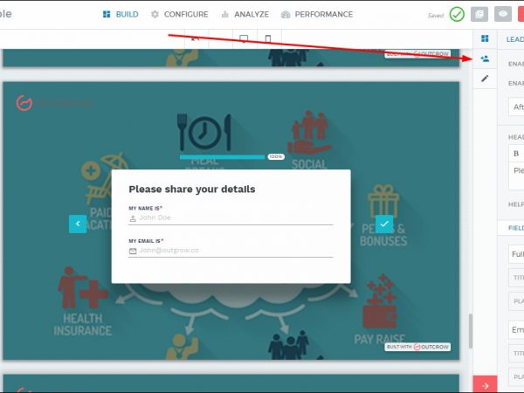Click the My Email input field
The width and height of the screenshot is (524, 393).
click(x=231, y=251)
